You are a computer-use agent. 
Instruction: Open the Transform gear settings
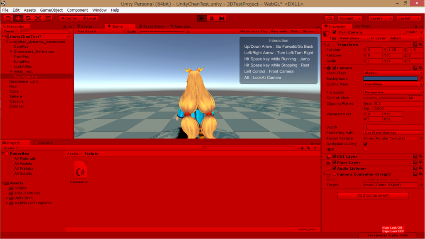[x=421, y=44]
